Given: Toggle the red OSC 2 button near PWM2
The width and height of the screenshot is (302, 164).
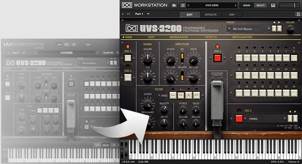Looking at the screenshot, I should click(239, 118).
